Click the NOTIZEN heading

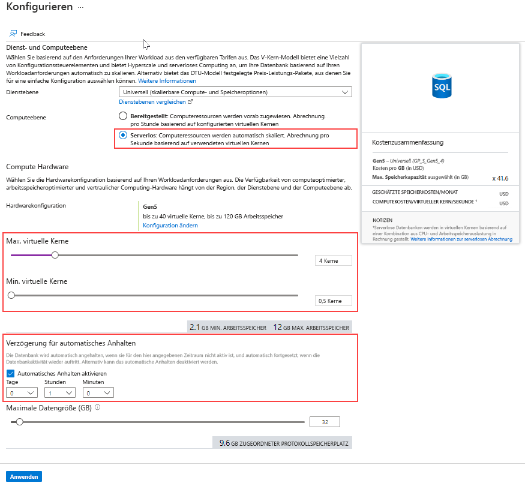click(382, 220)
